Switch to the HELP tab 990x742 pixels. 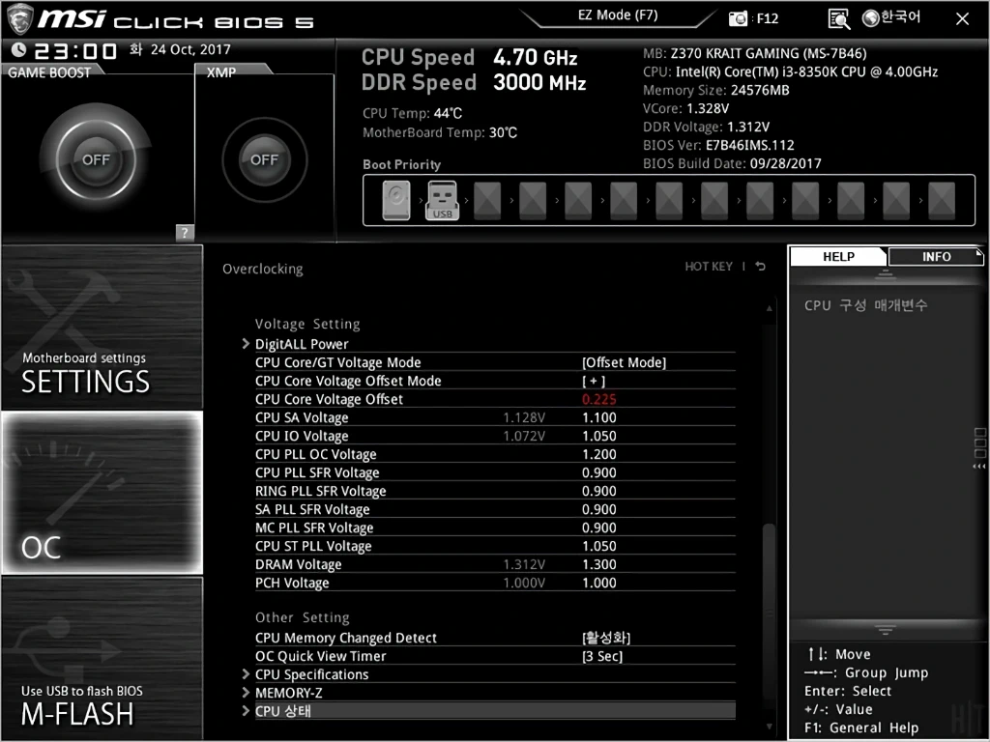[x=838, y=257]
